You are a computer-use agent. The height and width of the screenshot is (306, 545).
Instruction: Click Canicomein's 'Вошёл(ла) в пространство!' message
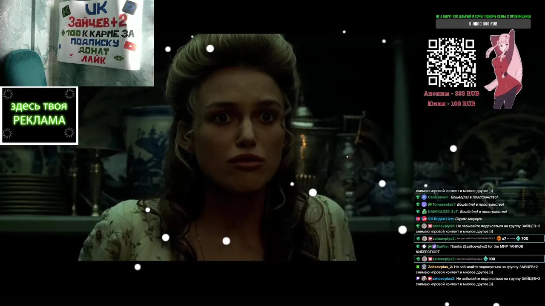[x=474, y=197]
